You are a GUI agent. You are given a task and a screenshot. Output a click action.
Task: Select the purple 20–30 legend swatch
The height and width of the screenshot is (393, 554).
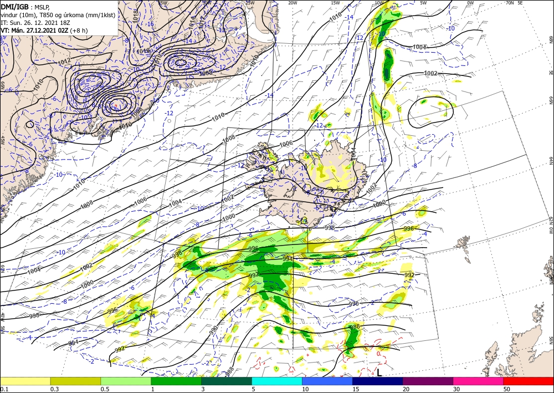click(x=428, y=381)
